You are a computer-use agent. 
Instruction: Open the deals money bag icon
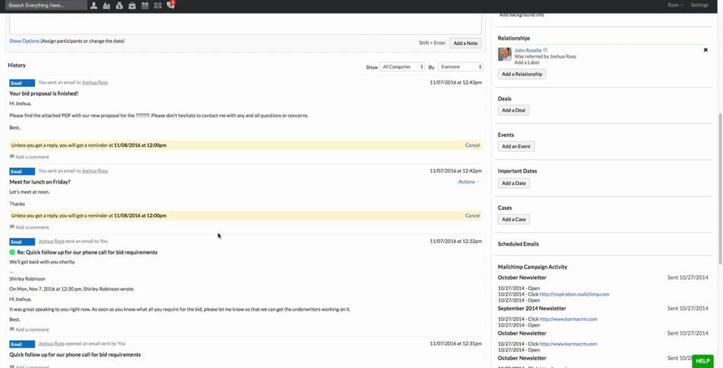(120, 5)
